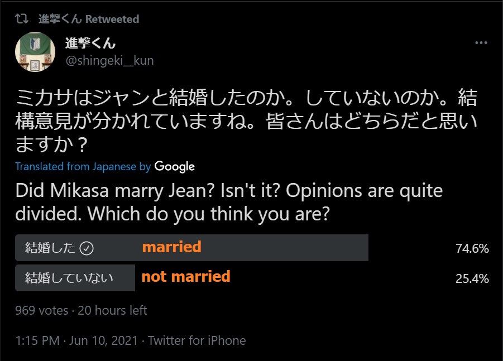The height and width of the screenshot is (361, 503).
Task: Click "Translated from Japanese by" link
Action: coord(83,166)
